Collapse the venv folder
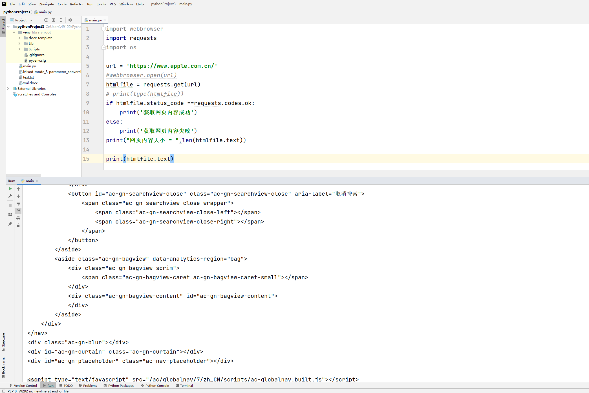 coord(14,32)
